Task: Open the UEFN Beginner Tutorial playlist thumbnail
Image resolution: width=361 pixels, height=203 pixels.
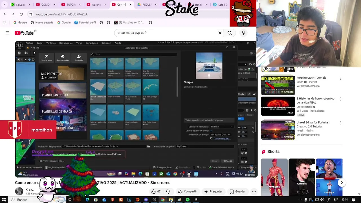Action: point(278,85)
